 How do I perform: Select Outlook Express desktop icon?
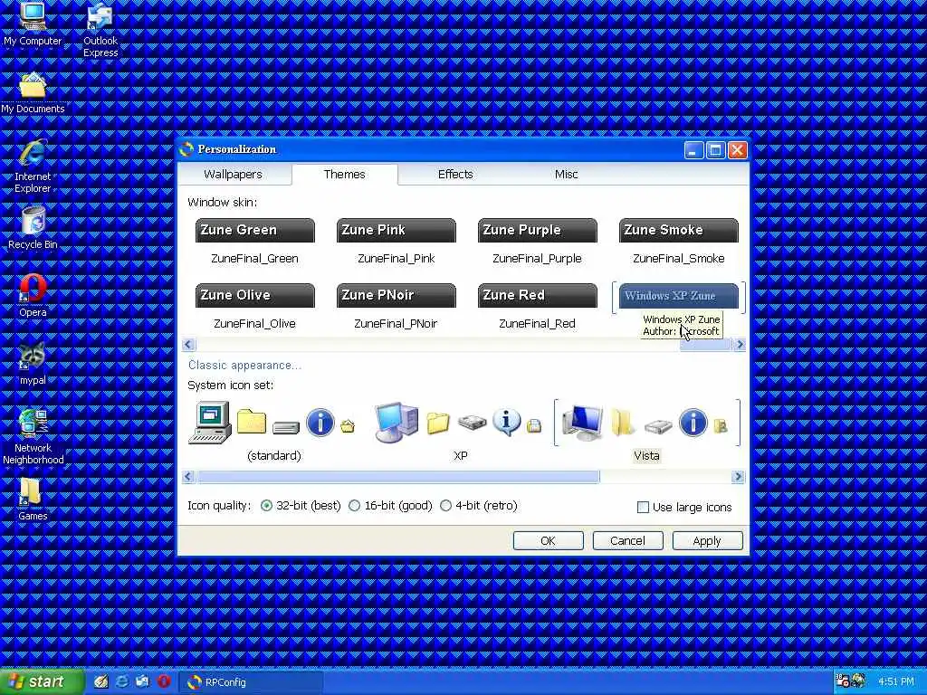point(100,31)
